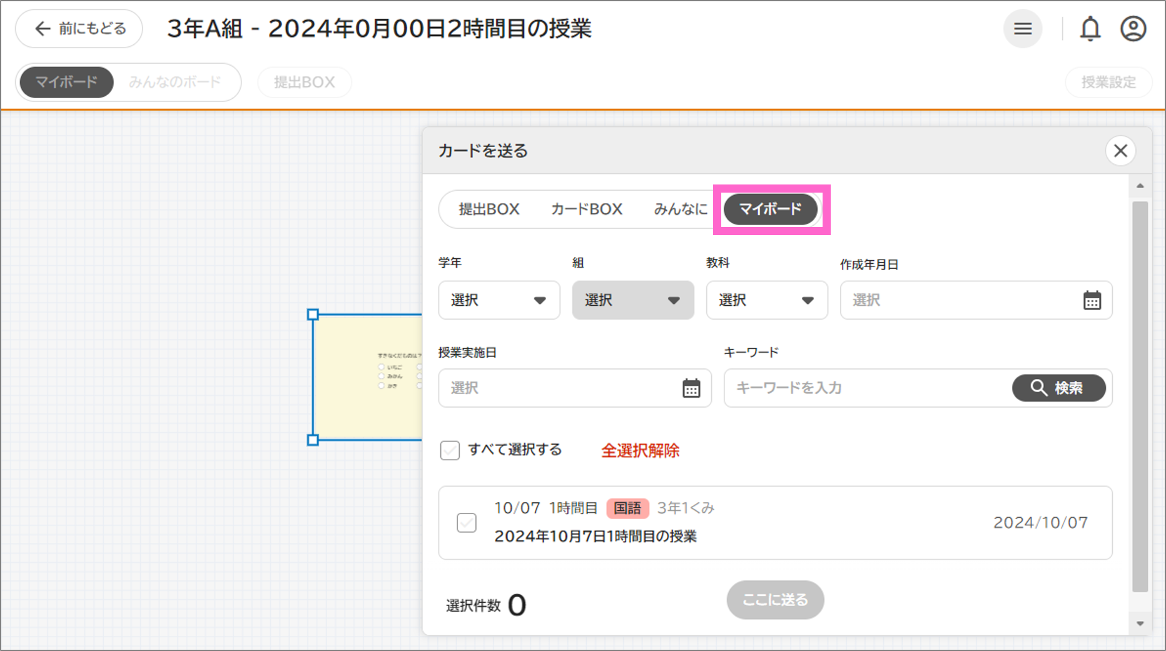Check the 10/07 1時間目 lesson checkbox
The height and width of the screenshot is (651, 1166).
coord(466,523)
